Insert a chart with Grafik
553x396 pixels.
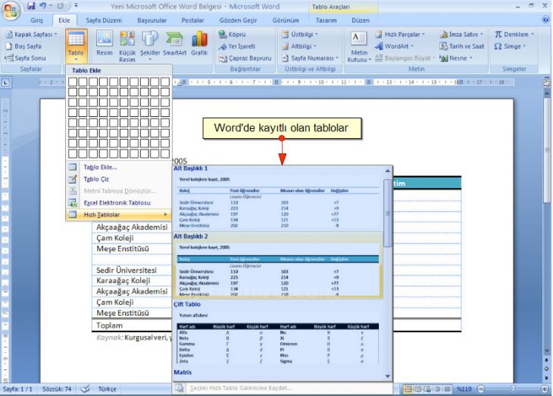199,43
